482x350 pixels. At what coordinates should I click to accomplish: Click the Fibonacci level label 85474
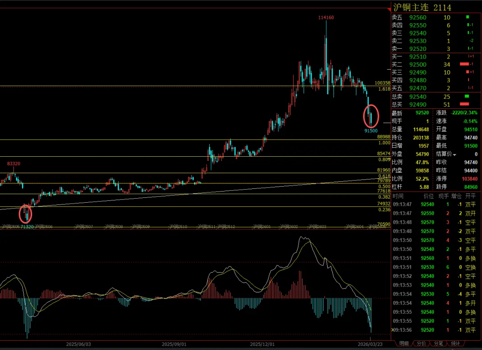384,154
